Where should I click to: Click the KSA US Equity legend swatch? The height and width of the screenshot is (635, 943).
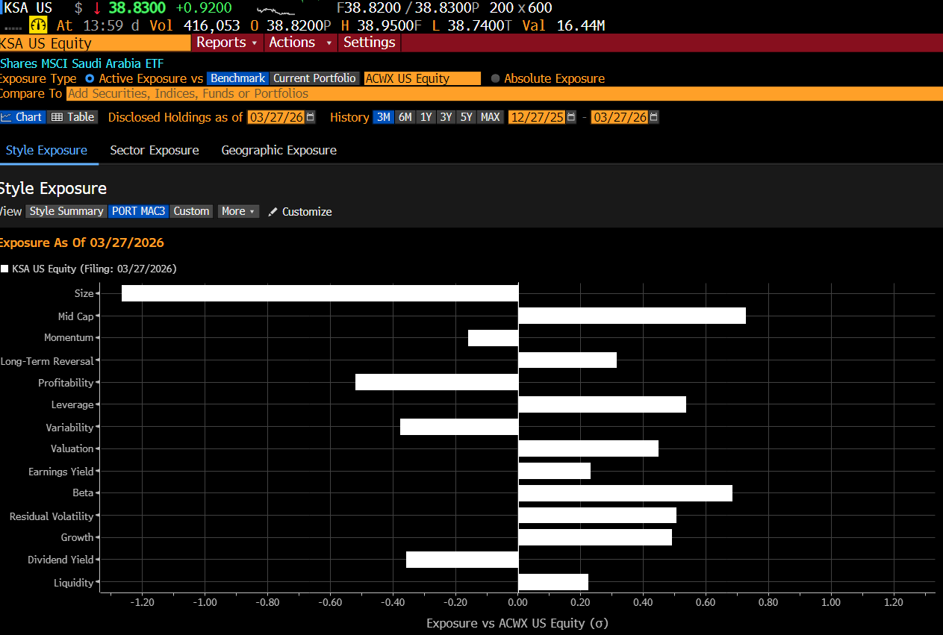point(4,269)
